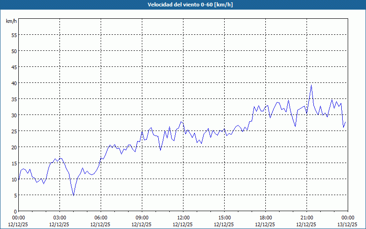Screen dimensions: 366x229
Task: Select the '12:00' time label on x-axis
Action: [x=183, y=218]
